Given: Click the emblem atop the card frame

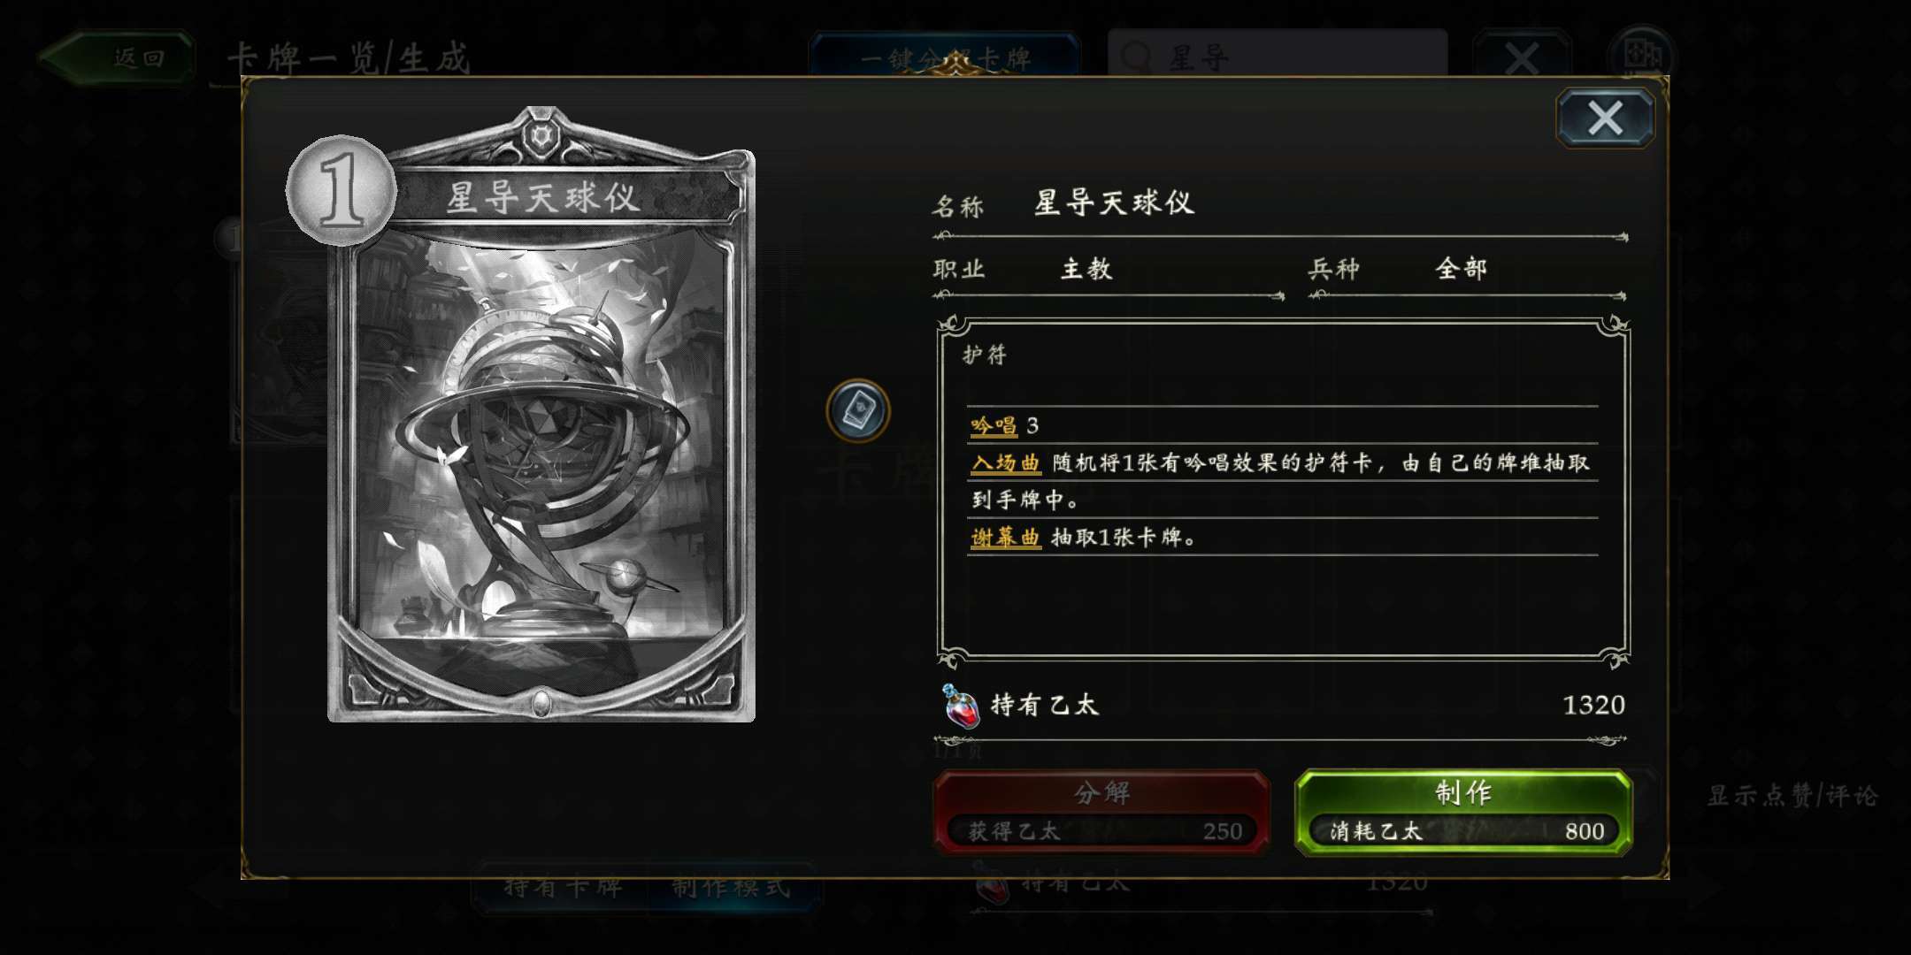Looking at the screenshot, I should click(541, 135).
